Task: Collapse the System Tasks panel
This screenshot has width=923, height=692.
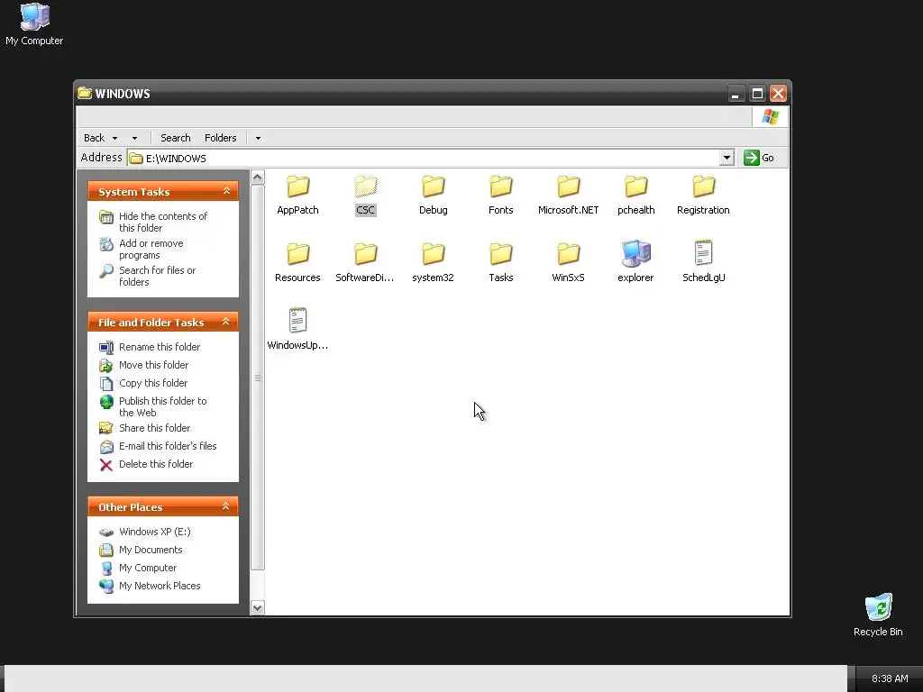Action: pos(226,191)
